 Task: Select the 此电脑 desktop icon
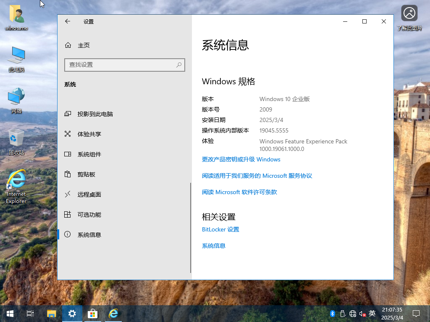point(16,60)
